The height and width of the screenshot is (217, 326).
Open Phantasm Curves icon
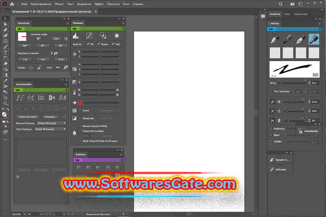[89, 36]
